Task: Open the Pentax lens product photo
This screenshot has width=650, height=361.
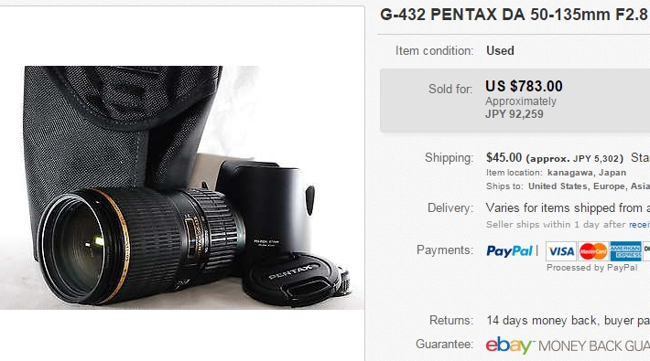Action: pyautogui.click(x=182, y=187)
